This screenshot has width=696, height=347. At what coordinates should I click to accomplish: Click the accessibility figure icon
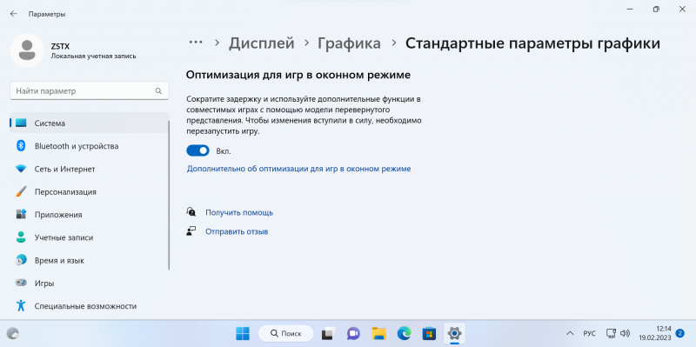[21, 306]
